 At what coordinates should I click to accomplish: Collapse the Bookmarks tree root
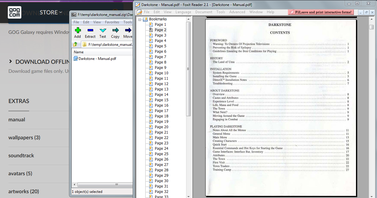tap(140, 19)
